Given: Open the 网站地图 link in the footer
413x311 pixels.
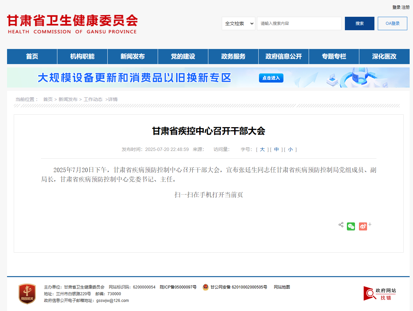Looking at the screenshot, I should pos(282,287).
